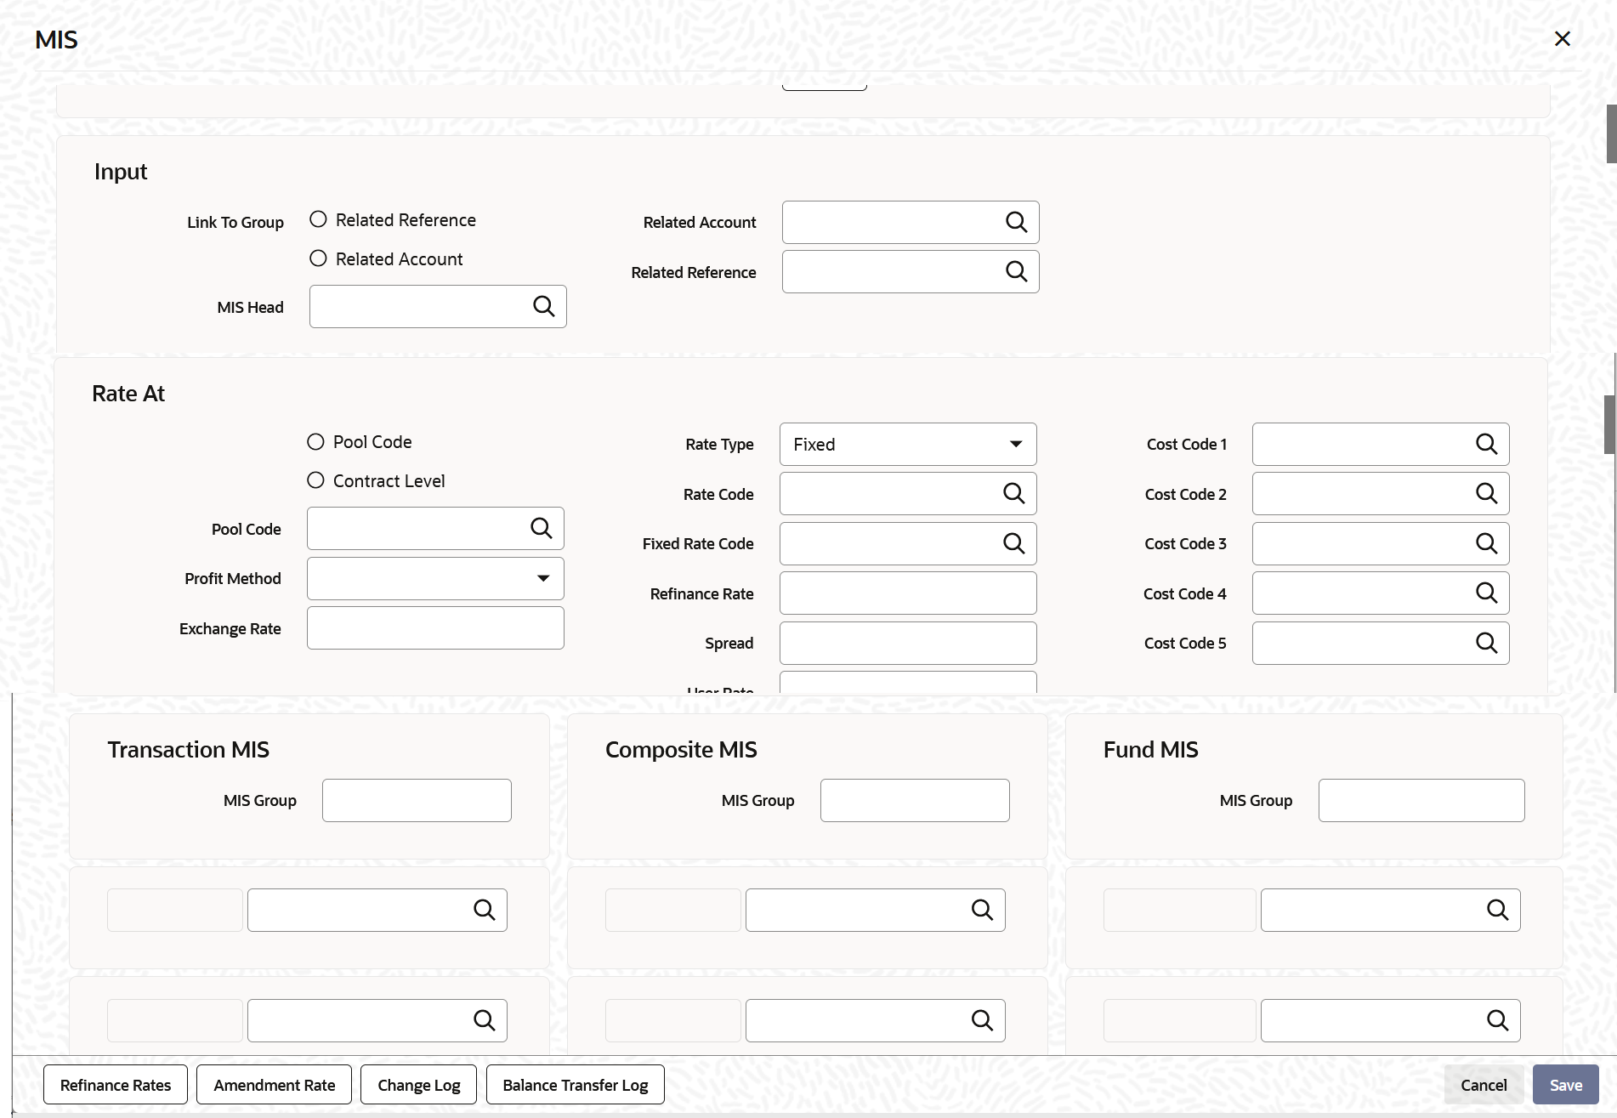Open the Fixed Rate Code lookup
1617x1118 pixels.
[1013, 543]
